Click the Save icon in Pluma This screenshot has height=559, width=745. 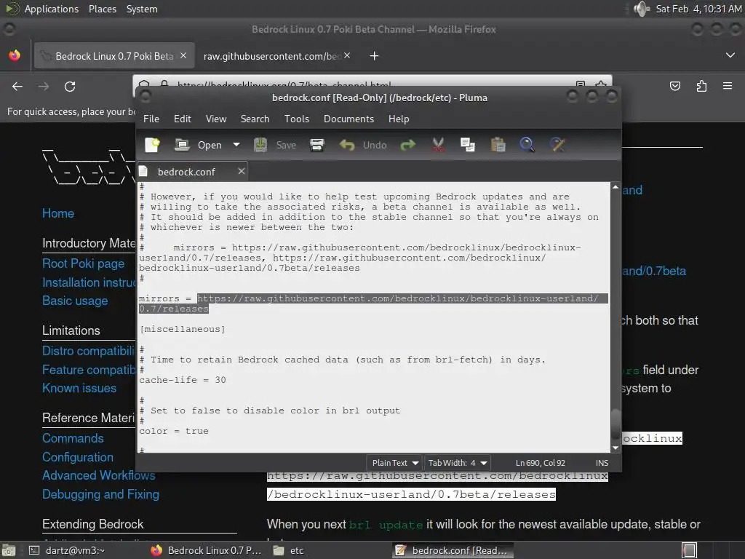(260, 145)
